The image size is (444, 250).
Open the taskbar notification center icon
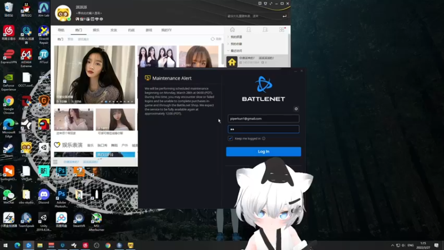[x=436, y=245]
